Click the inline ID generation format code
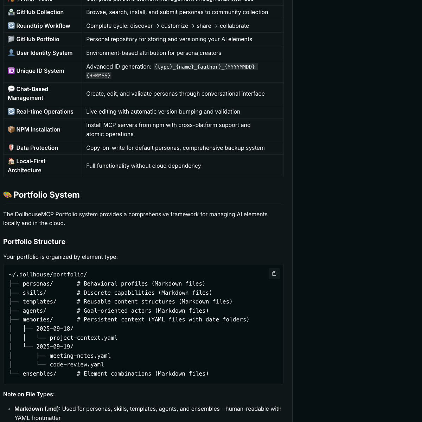This screenshot has width=422, height=422. pyautogui.click(x=206, y=67)
